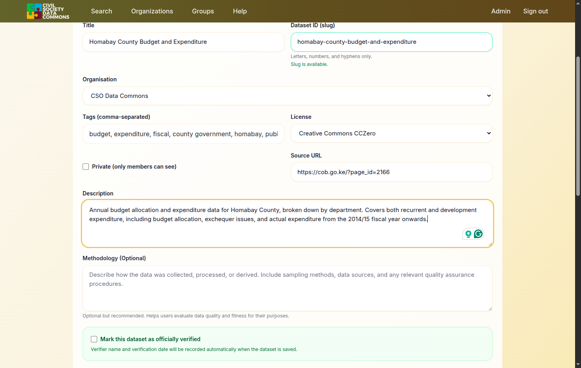Open the Grammarly icon in Description field
Image resolution: width=581 pixels, height=368 pixels.
(478, 234)
